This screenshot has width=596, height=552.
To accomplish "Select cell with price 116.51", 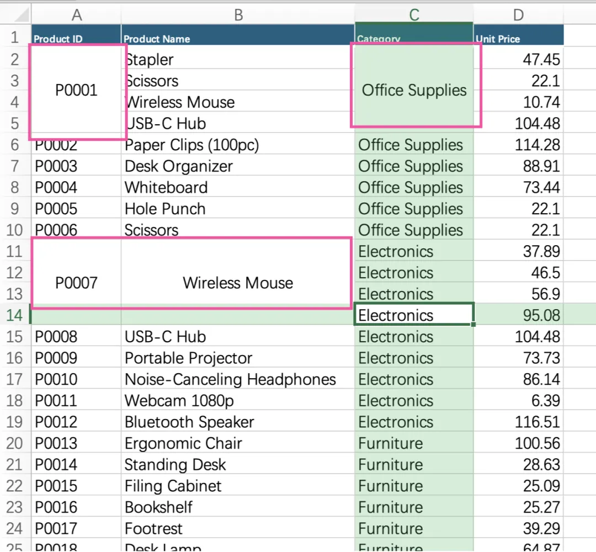I will pos(518,421).
